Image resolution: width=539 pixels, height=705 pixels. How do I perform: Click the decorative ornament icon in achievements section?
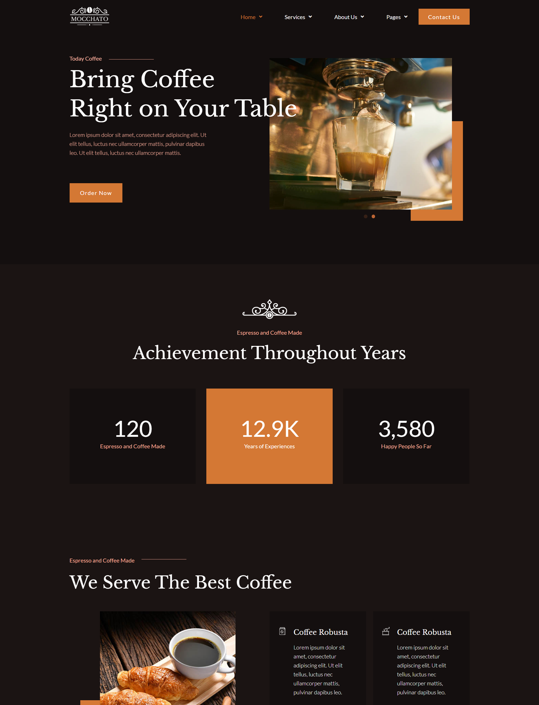click(x=269, y=309)
